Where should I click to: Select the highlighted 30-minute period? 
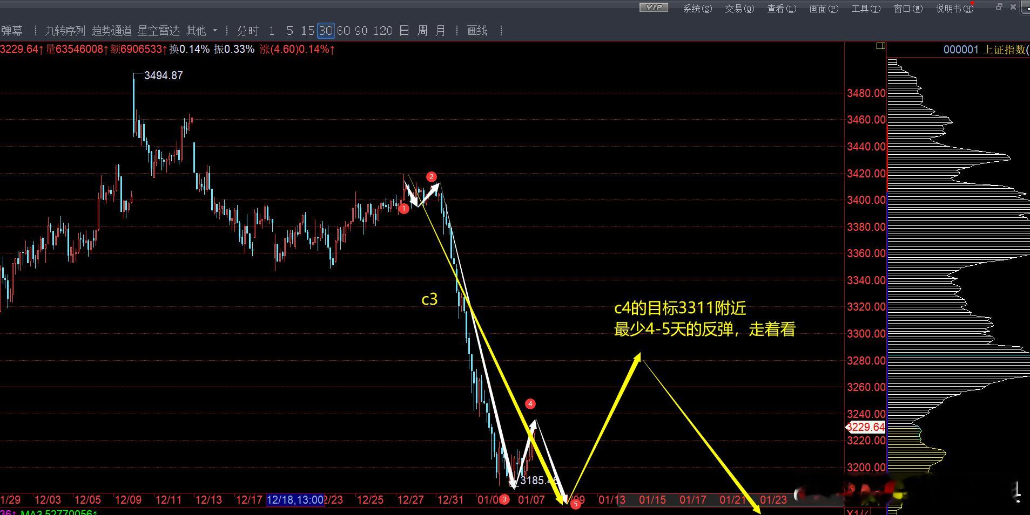coord(326,31)
